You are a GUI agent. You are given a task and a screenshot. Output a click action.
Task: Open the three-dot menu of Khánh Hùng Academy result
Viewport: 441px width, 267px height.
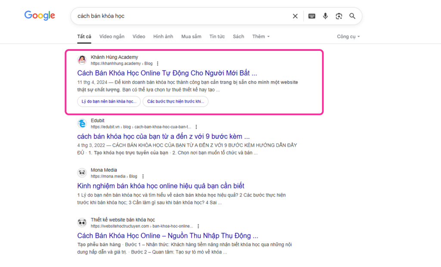[x=158, y=64]
